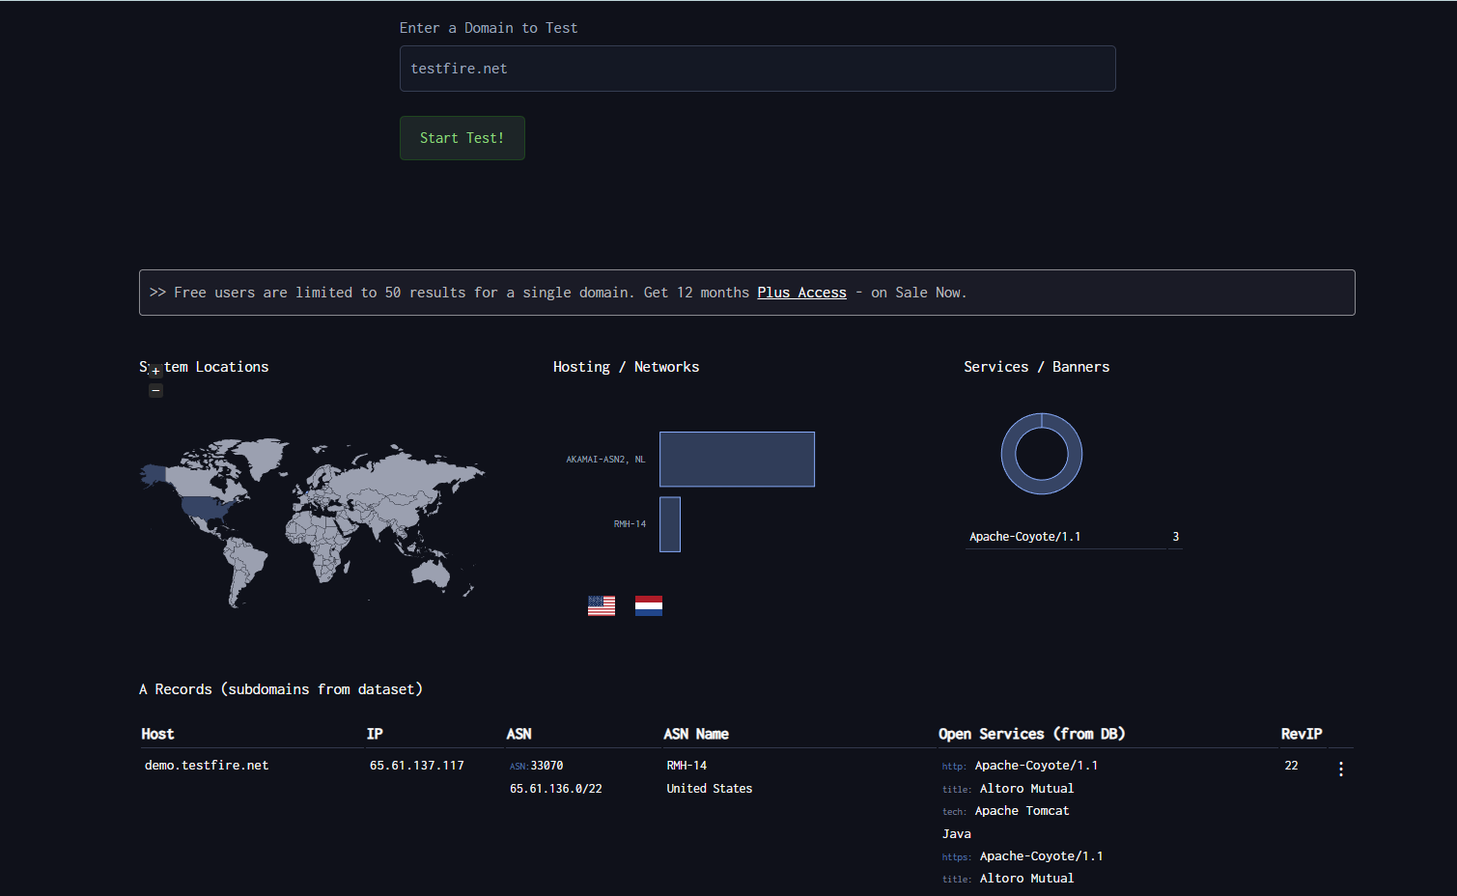
Task: Zoom out on the System Locations map
Action: [155, 391]
